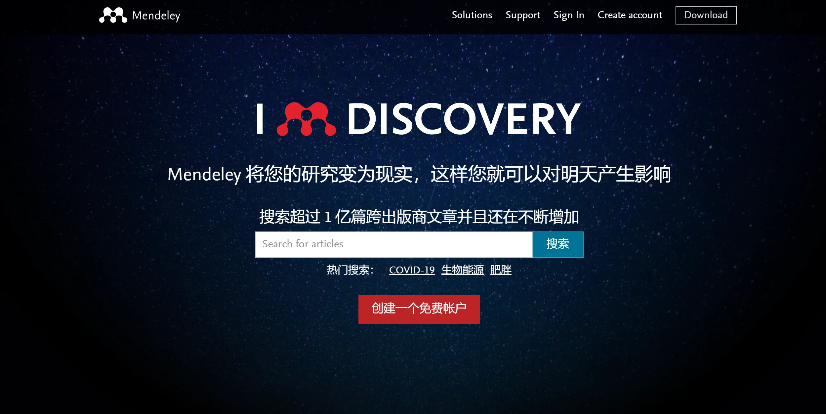Click the Create account link
The image size is (826, 414).
click(629, 14)
